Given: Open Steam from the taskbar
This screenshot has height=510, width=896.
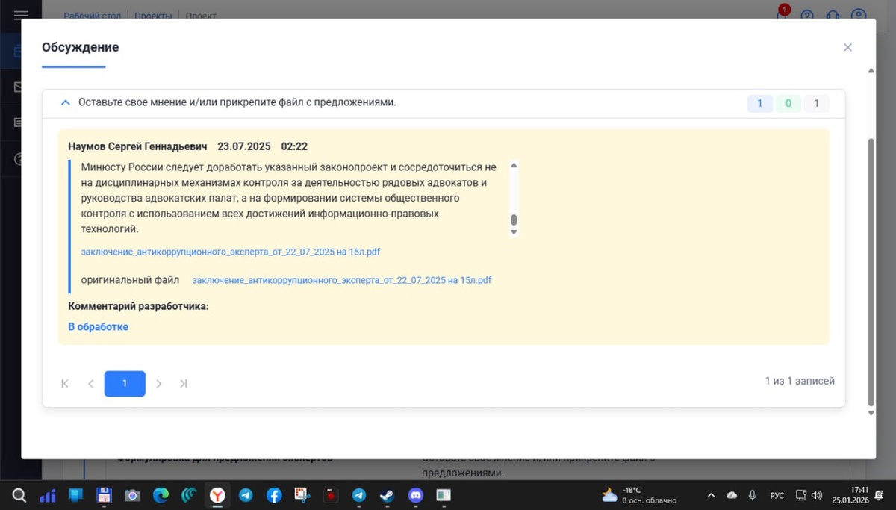Looking at the screenshot, I should click(x=388, y=495).
